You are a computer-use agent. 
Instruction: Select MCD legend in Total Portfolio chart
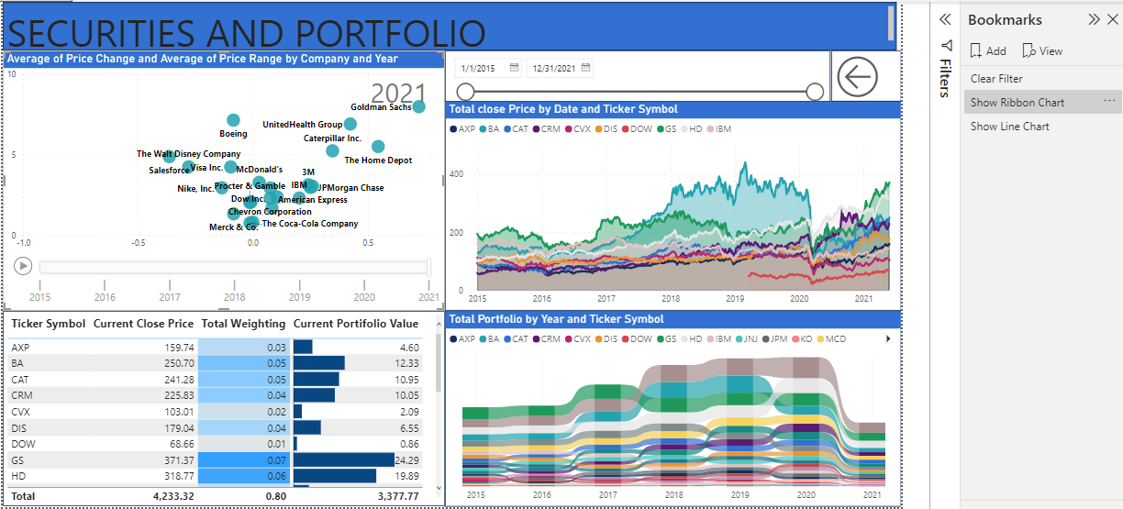coord(831,339)
